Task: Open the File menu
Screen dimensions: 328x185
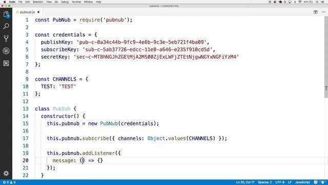Action: 20,2
